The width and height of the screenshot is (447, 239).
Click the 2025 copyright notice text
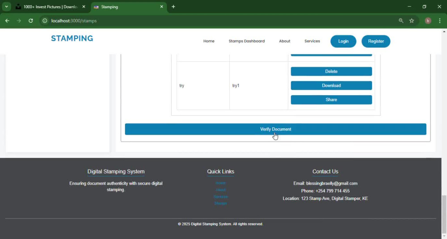click(220, 224)
